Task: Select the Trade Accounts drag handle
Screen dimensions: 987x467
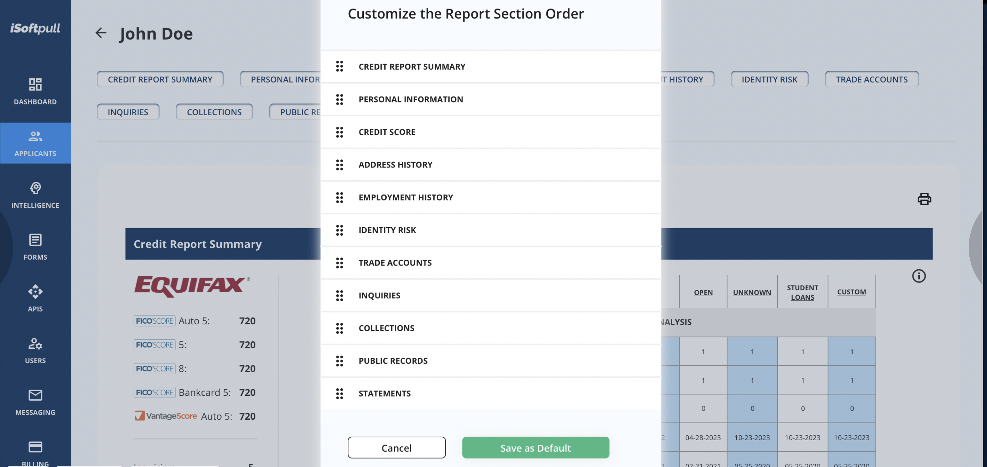Action: tap(340, 263)
